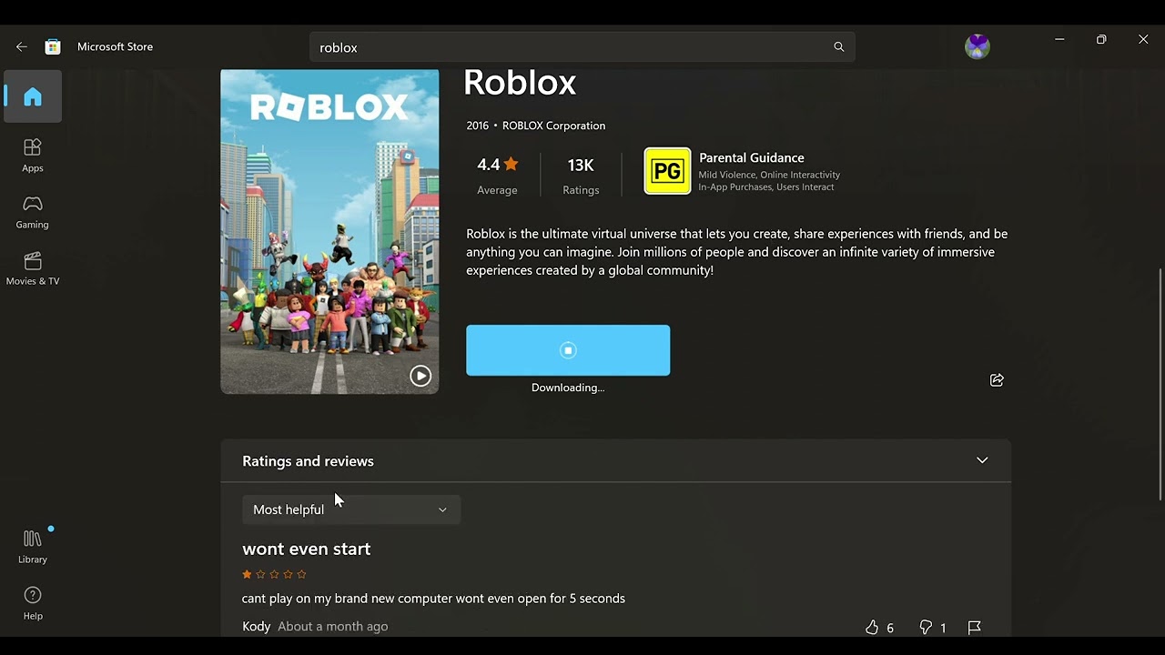Click the Microsoft Store logo icon
The width and height of the screenshot is (1165, 655).
click(53, 46)
